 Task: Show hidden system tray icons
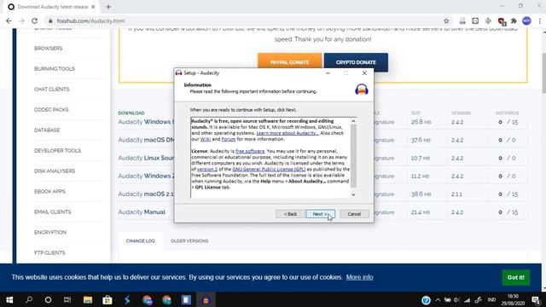click(x=438, y=299)
